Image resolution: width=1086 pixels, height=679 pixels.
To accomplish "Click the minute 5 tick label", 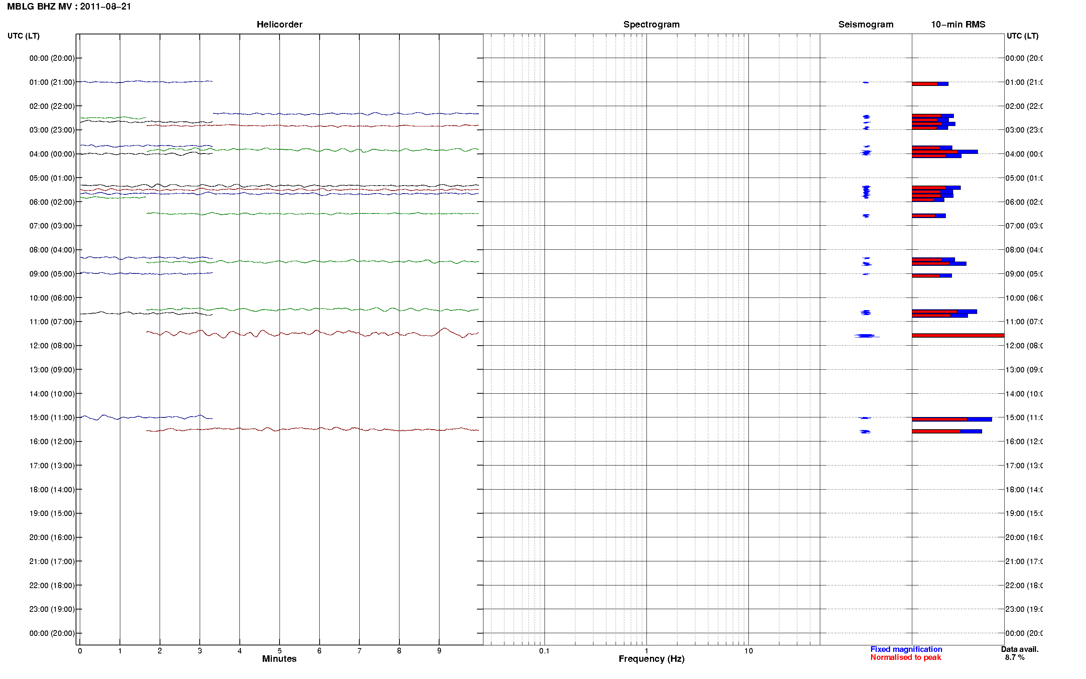I will click(x=279, y=651).
